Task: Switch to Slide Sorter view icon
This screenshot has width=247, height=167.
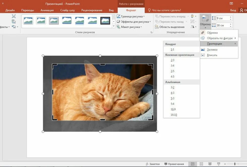Action: point(201,164)
